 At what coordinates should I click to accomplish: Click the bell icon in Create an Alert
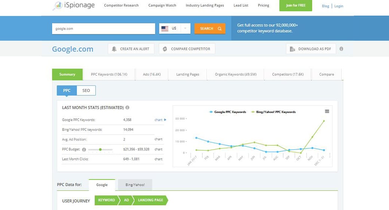pyautogui.click(x=114, y=49)
